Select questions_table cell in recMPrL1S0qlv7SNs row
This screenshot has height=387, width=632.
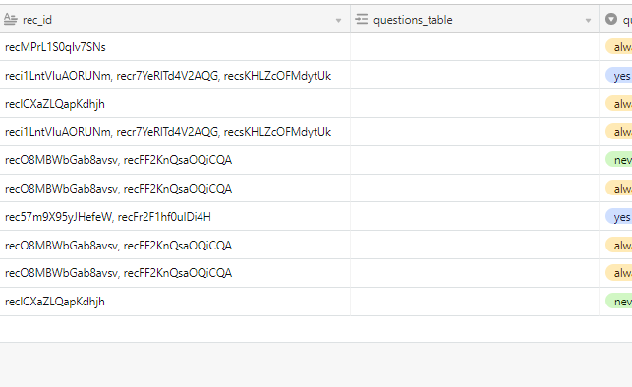click(x=475, y=47)
